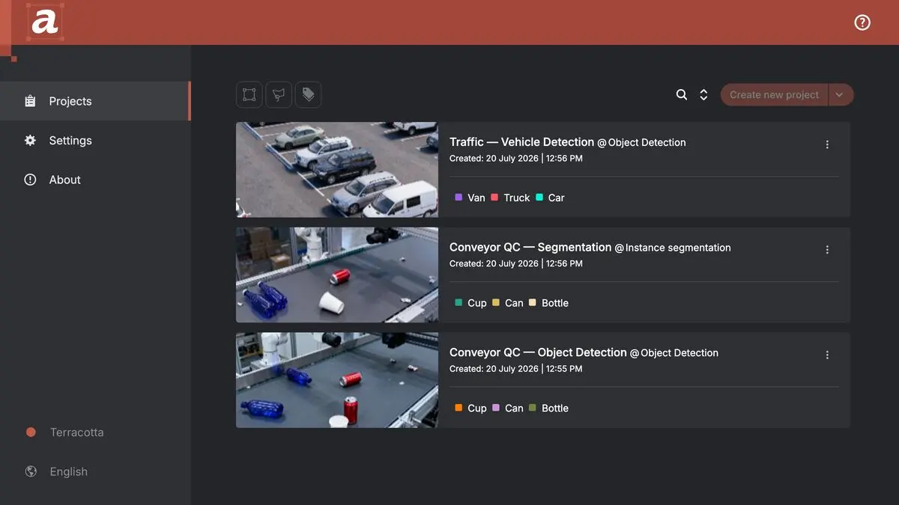The image size is (899, 505).
Task: Click '@ Instance segmentation' task type text
Action: point(673,248)
